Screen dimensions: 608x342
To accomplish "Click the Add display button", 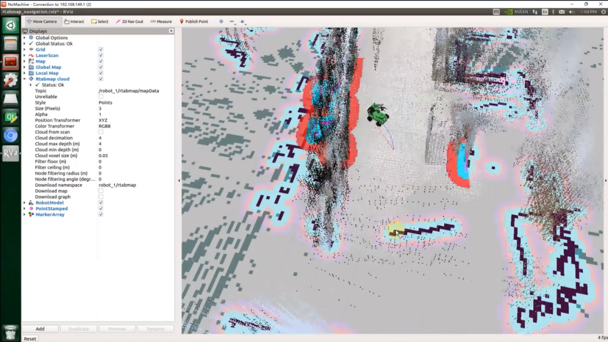I will [40, 329].
